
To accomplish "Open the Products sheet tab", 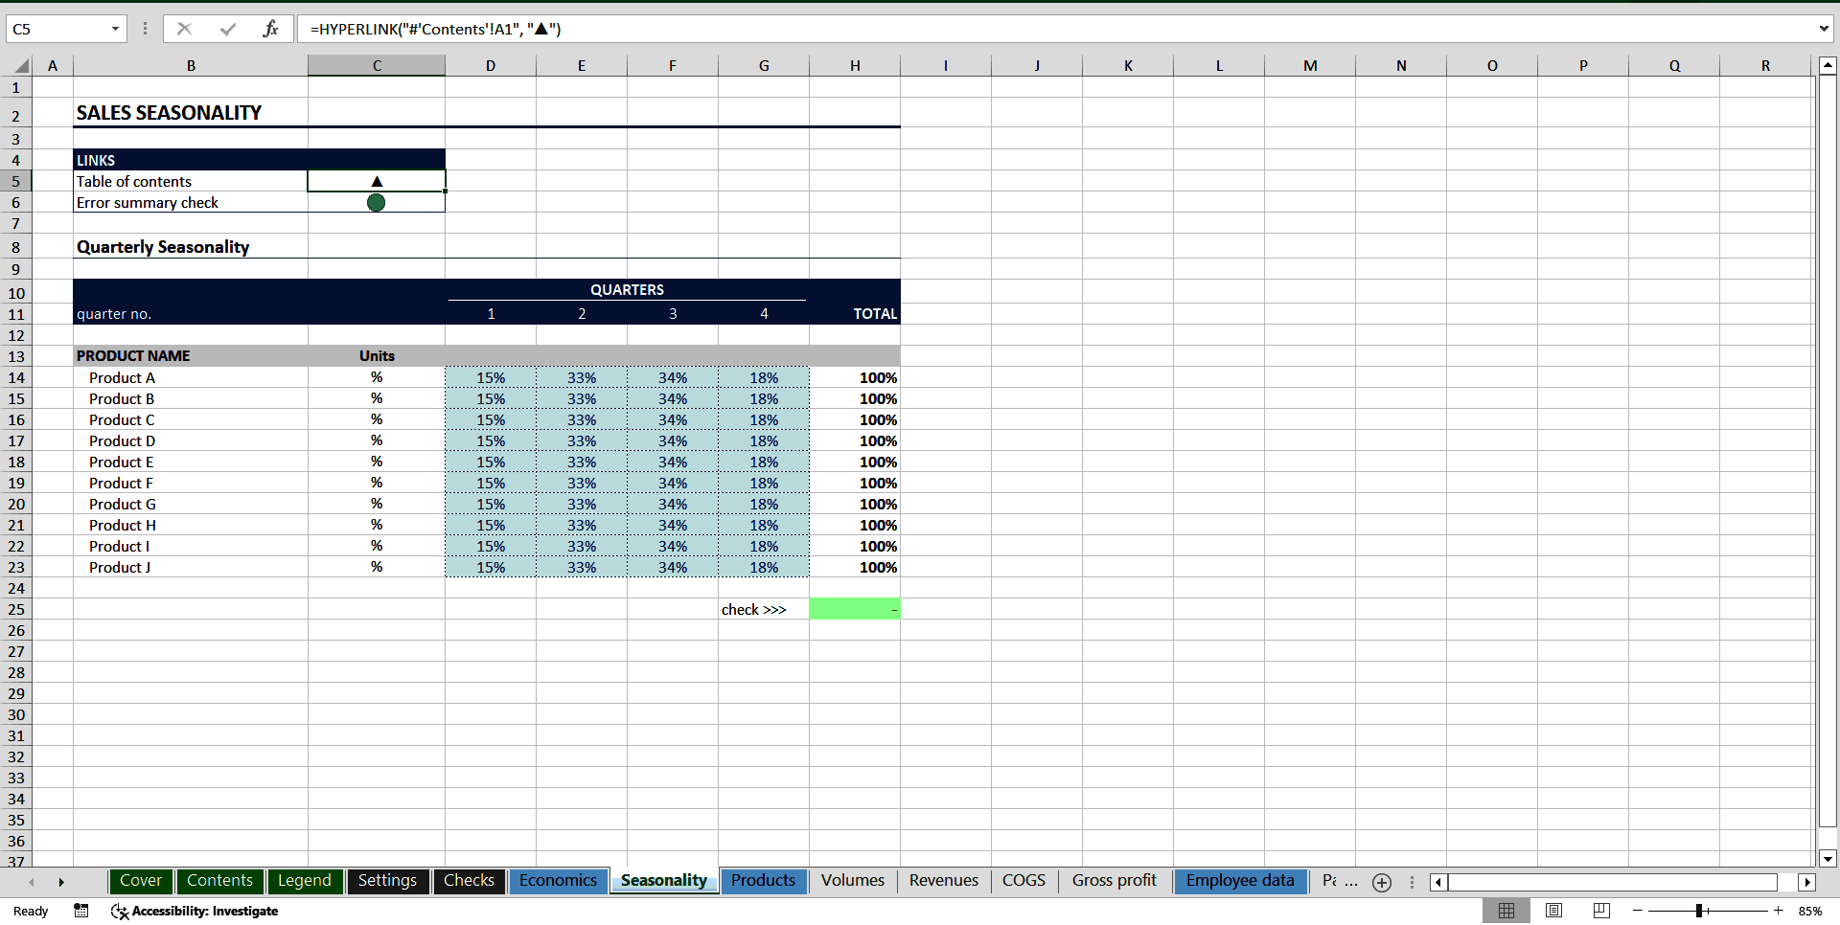I will point(763,881).
